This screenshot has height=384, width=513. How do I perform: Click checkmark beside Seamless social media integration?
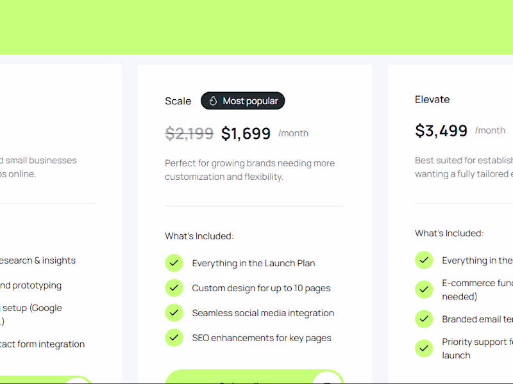pos(174,313)
